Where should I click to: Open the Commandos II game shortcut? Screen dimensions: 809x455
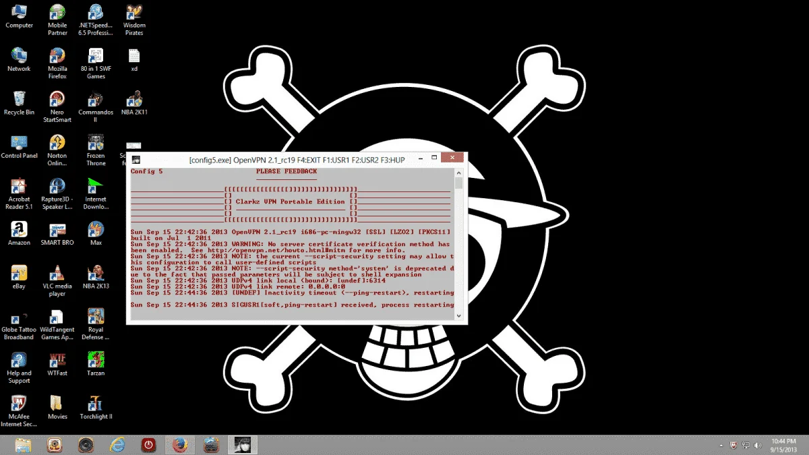tap(96, 107)
